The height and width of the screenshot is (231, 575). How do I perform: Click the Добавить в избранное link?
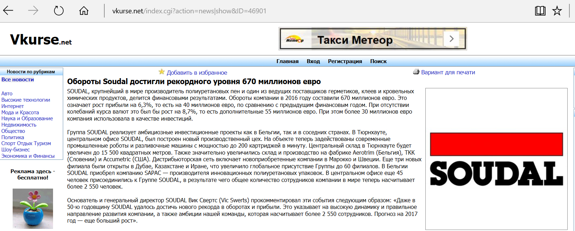(x=197, y=73)
